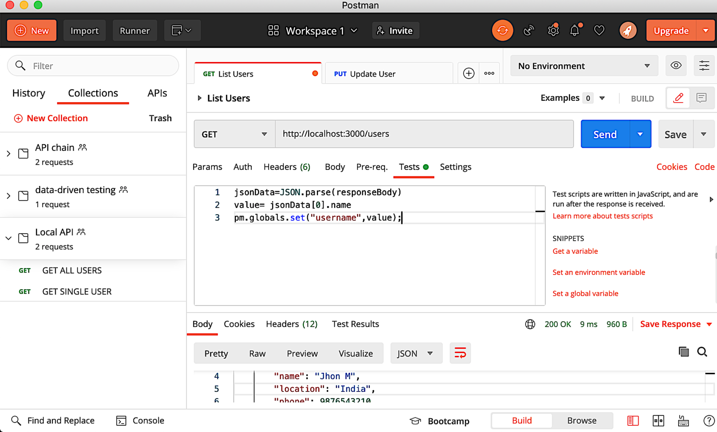Open Save Response dropdown
The height and width of the screenshot is (432, 717).
point(676,324)
